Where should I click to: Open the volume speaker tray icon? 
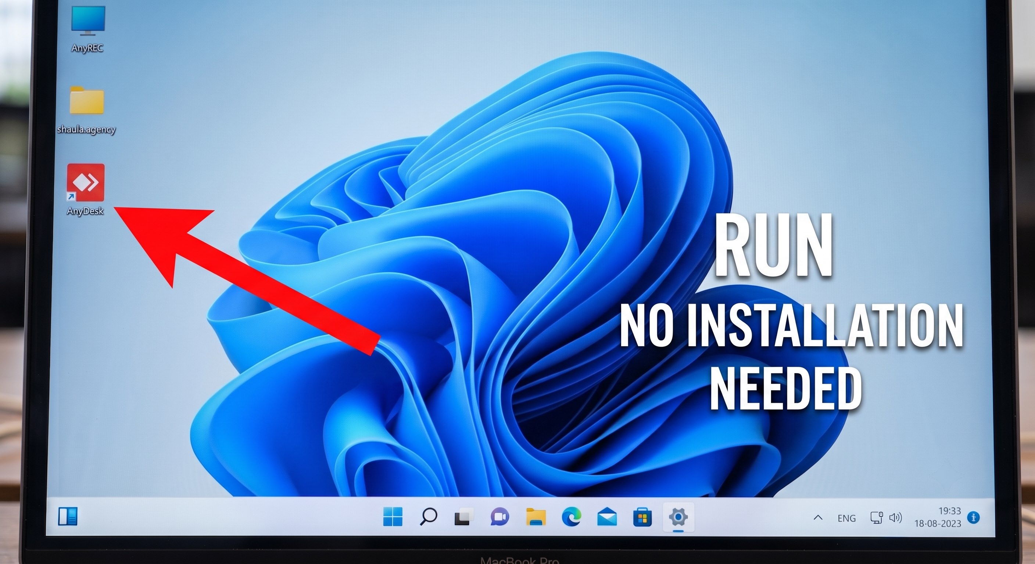896,517
